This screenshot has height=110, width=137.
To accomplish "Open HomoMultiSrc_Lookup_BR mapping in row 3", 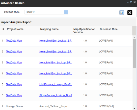I will pos(56,63).
